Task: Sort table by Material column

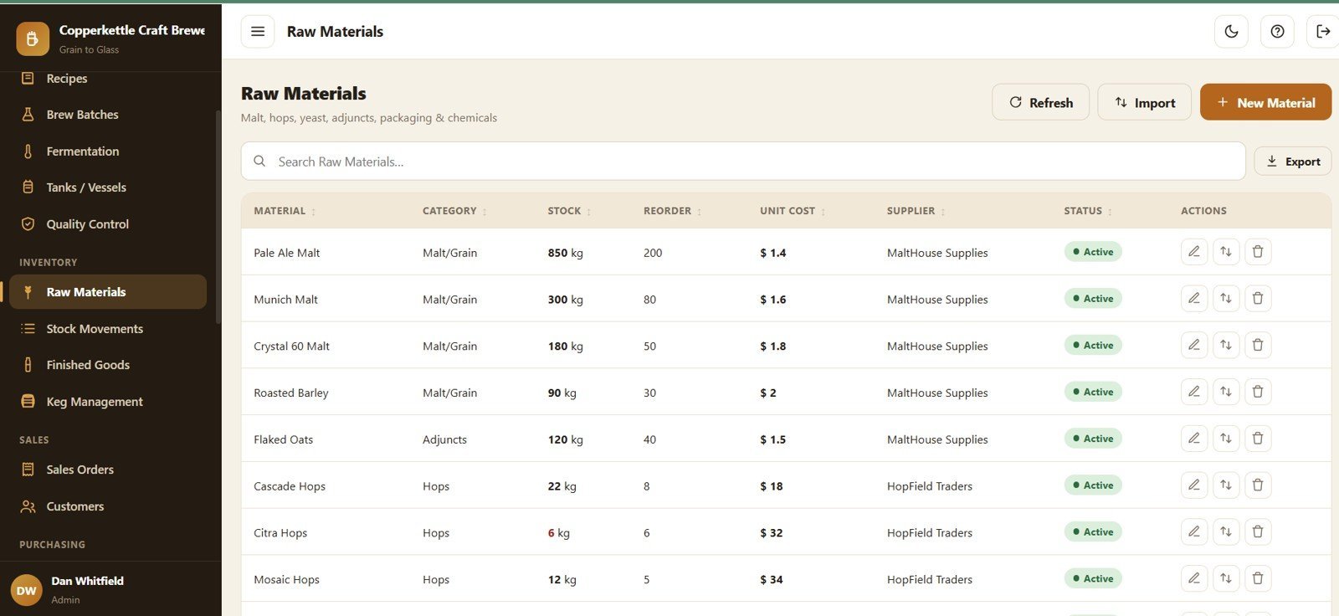Action: coord(285,211)
